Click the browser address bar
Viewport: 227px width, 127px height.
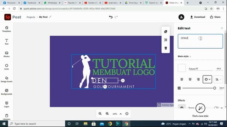111,8
